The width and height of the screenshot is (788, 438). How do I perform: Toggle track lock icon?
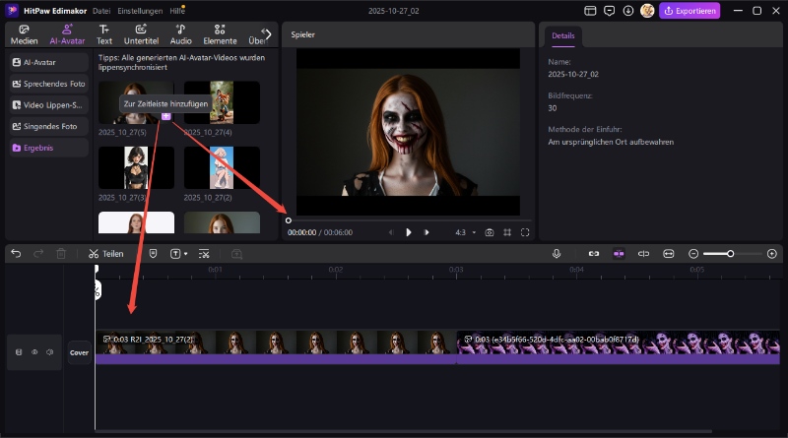tap(19, 352)
